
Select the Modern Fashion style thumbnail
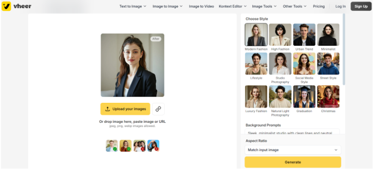256,35
